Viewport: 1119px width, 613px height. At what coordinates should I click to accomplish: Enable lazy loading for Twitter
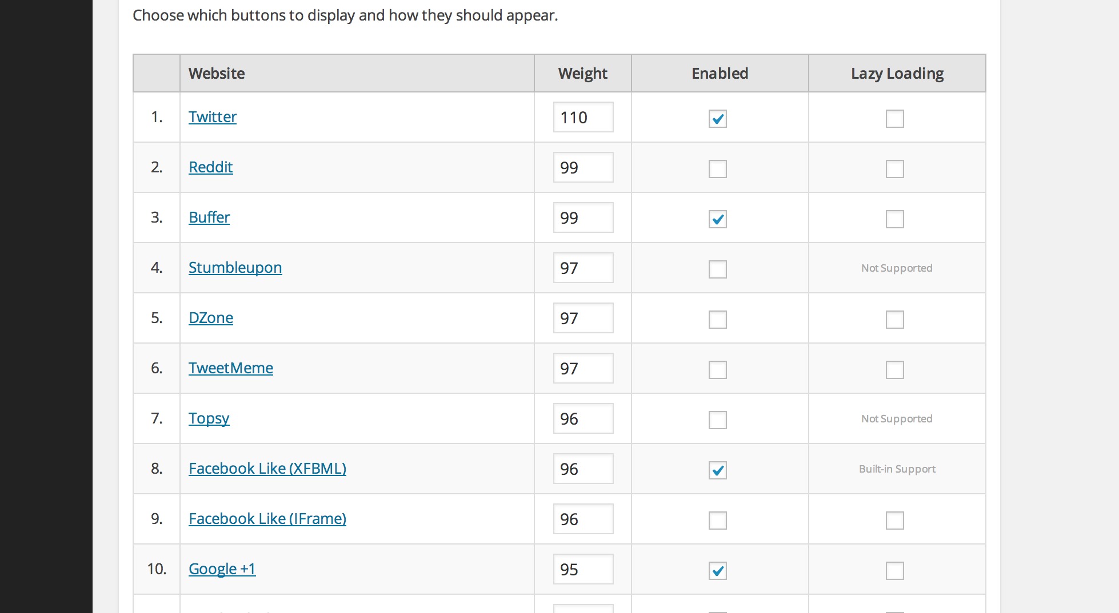[x=894, y=119]
